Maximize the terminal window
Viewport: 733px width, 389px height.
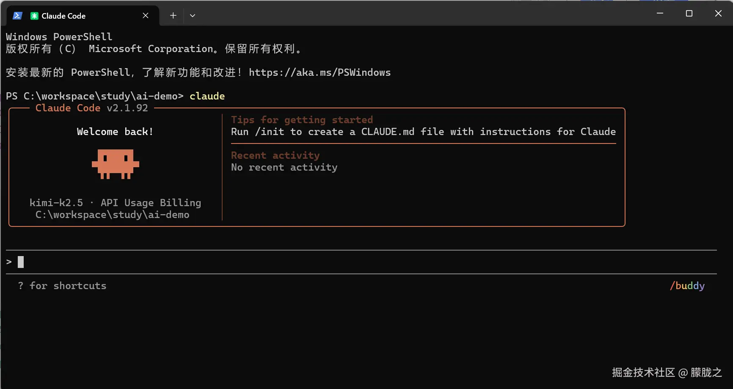(x=689, y=14)
